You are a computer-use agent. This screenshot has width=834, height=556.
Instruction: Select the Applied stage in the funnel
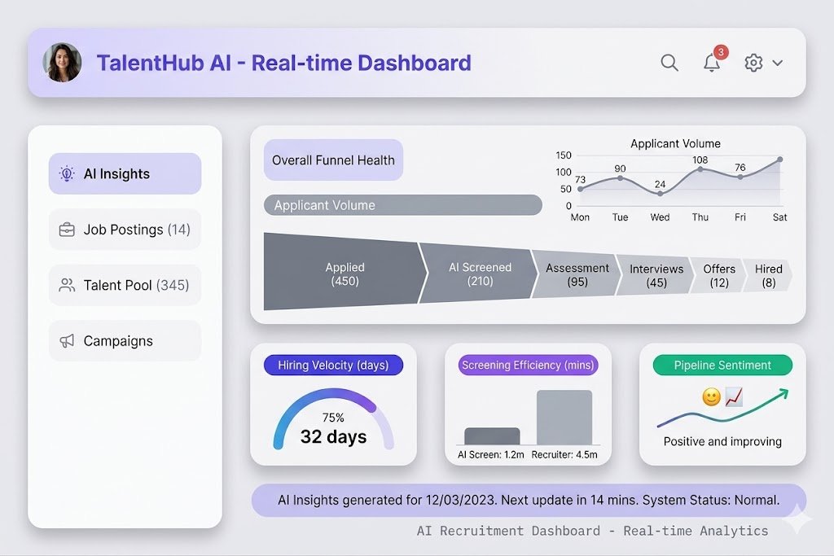[345, 275]
